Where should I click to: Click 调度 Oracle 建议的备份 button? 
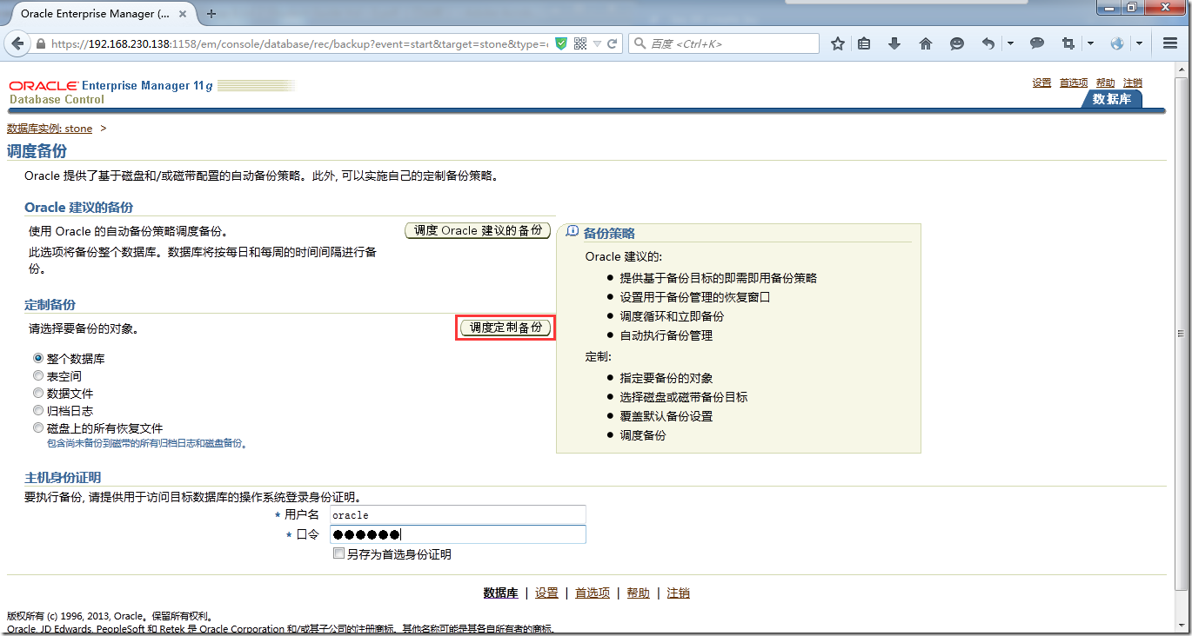coord(478,230)
